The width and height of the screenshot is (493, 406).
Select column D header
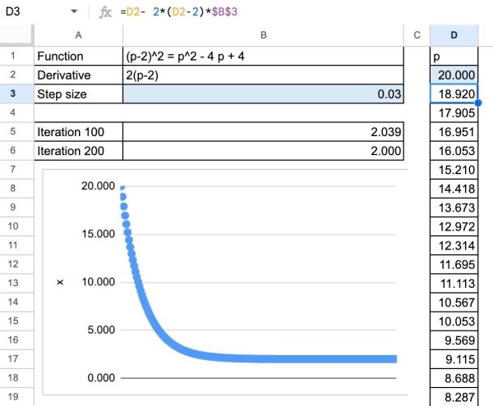click(454, 35)
